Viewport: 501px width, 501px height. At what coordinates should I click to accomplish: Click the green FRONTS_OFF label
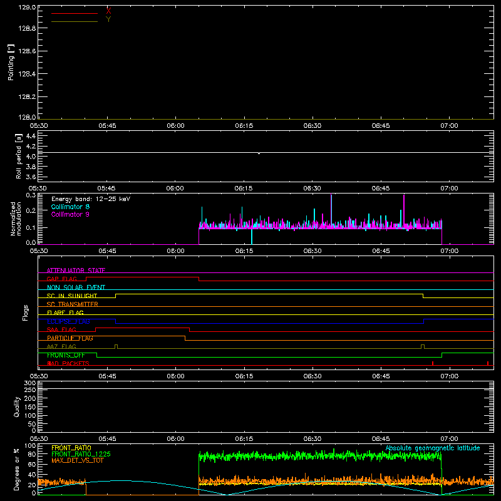tap(66, 355)
